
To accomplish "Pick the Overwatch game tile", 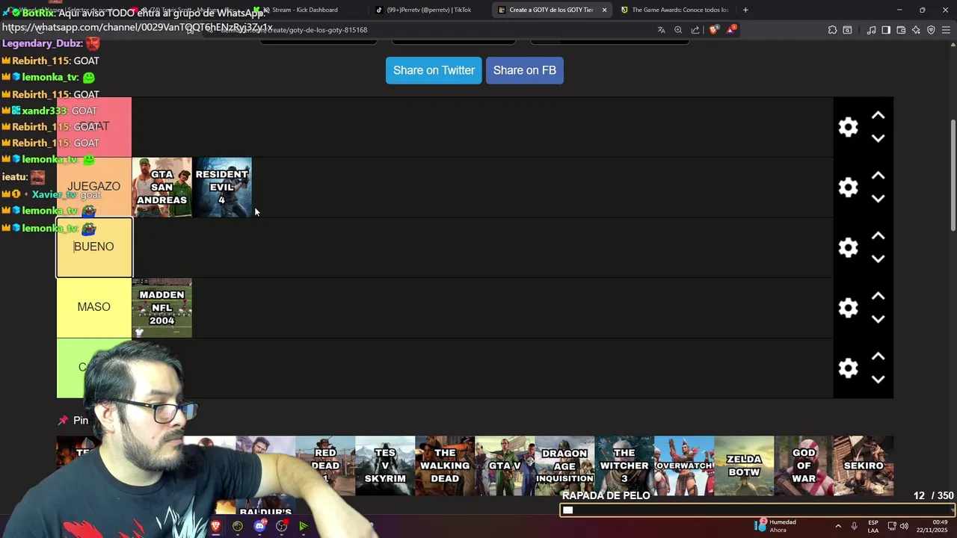I will [x=684, y=466].
